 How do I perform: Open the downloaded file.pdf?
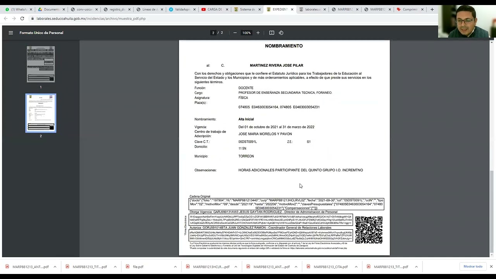click(138, 267)
